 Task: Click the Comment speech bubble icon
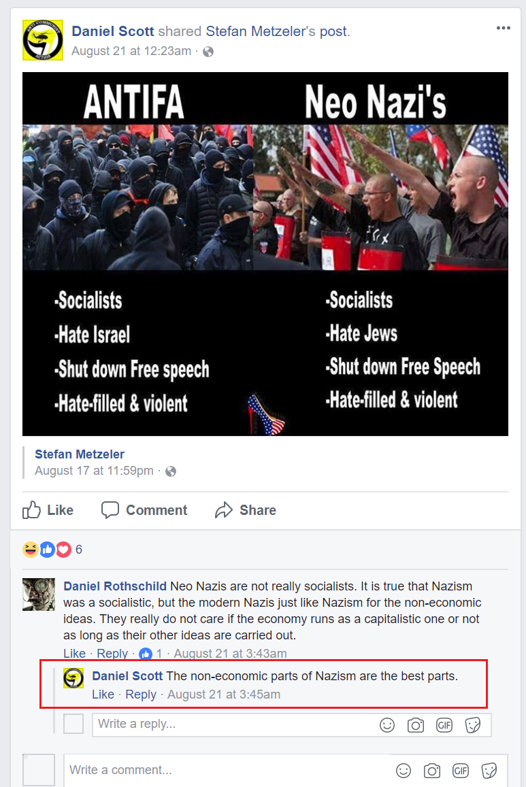110,510
